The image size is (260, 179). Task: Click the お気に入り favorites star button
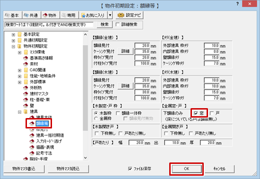point(93,15)
